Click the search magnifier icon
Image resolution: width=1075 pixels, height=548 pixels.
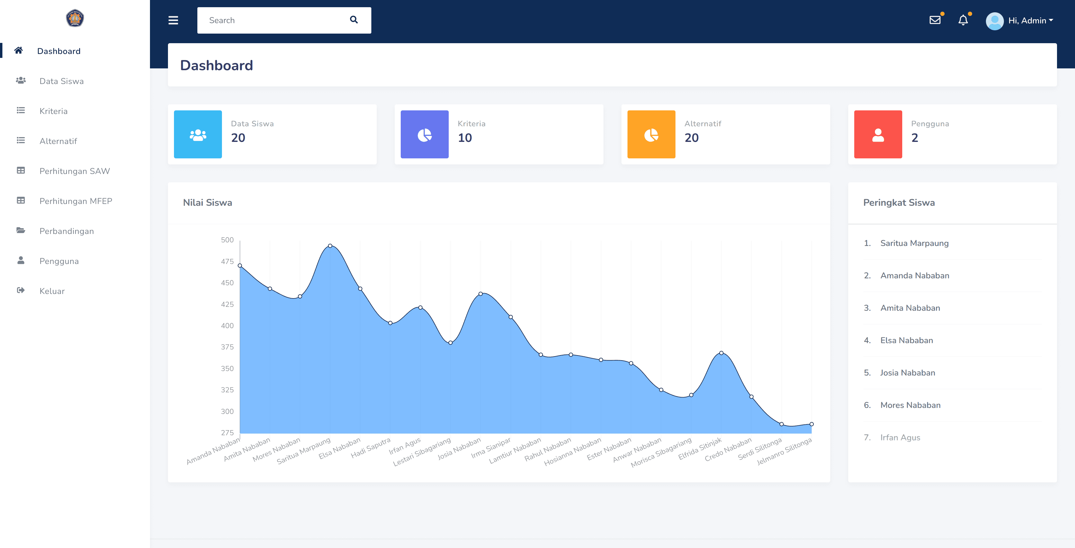(x=353, y=19)
